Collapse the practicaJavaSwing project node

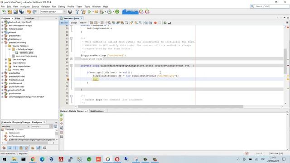pyautogui.click(x=2, y=43)
